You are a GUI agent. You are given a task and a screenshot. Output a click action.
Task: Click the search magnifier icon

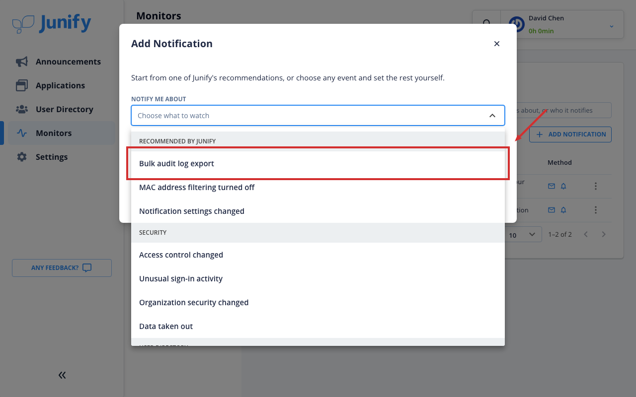pos(487,24)
